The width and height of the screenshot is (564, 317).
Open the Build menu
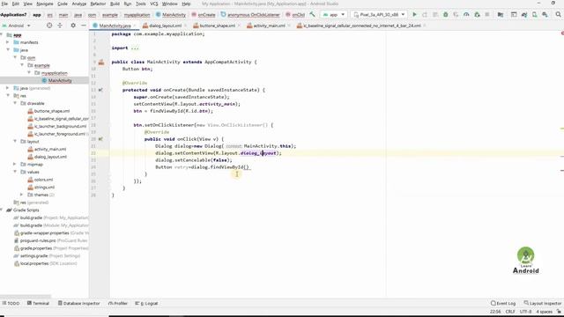tap(115, 4)
